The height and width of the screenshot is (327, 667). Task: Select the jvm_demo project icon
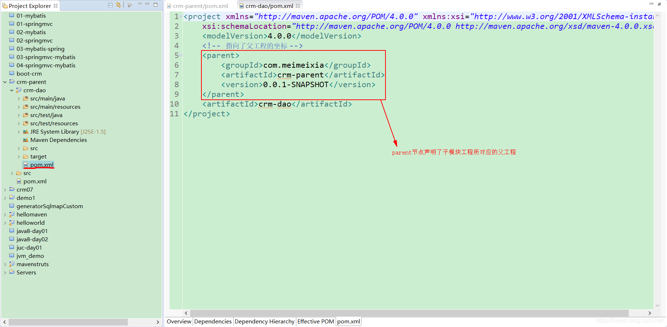coord(12,256)
